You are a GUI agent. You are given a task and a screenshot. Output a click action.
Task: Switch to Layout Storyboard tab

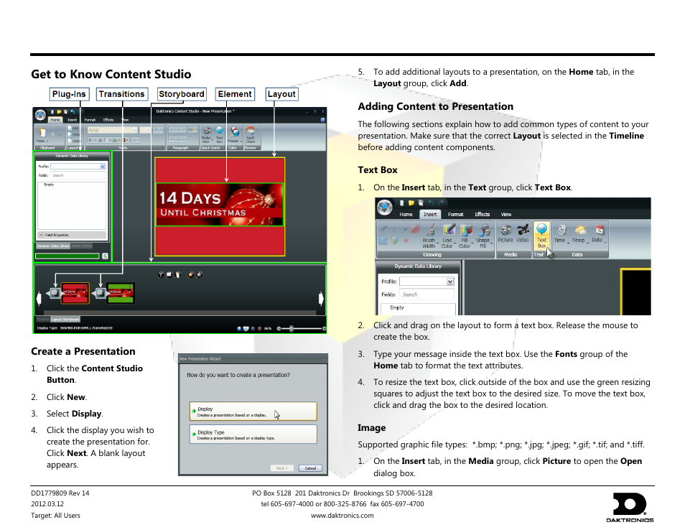point(65,320)
